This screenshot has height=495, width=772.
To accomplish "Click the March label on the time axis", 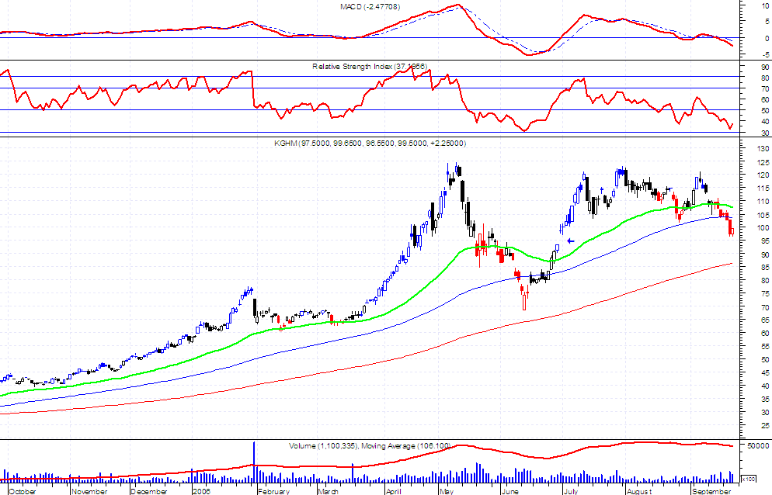I will 328,491.
